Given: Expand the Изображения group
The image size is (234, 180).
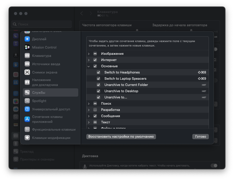Looking at the screenshot, I should pos(89,54).
